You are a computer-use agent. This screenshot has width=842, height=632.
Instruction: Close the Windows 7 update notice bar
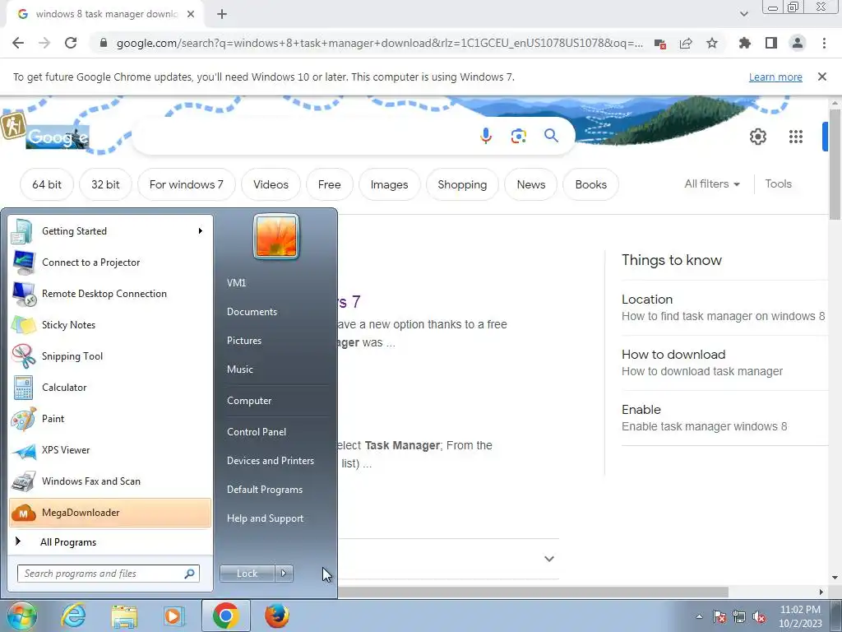tap(822, 77)
